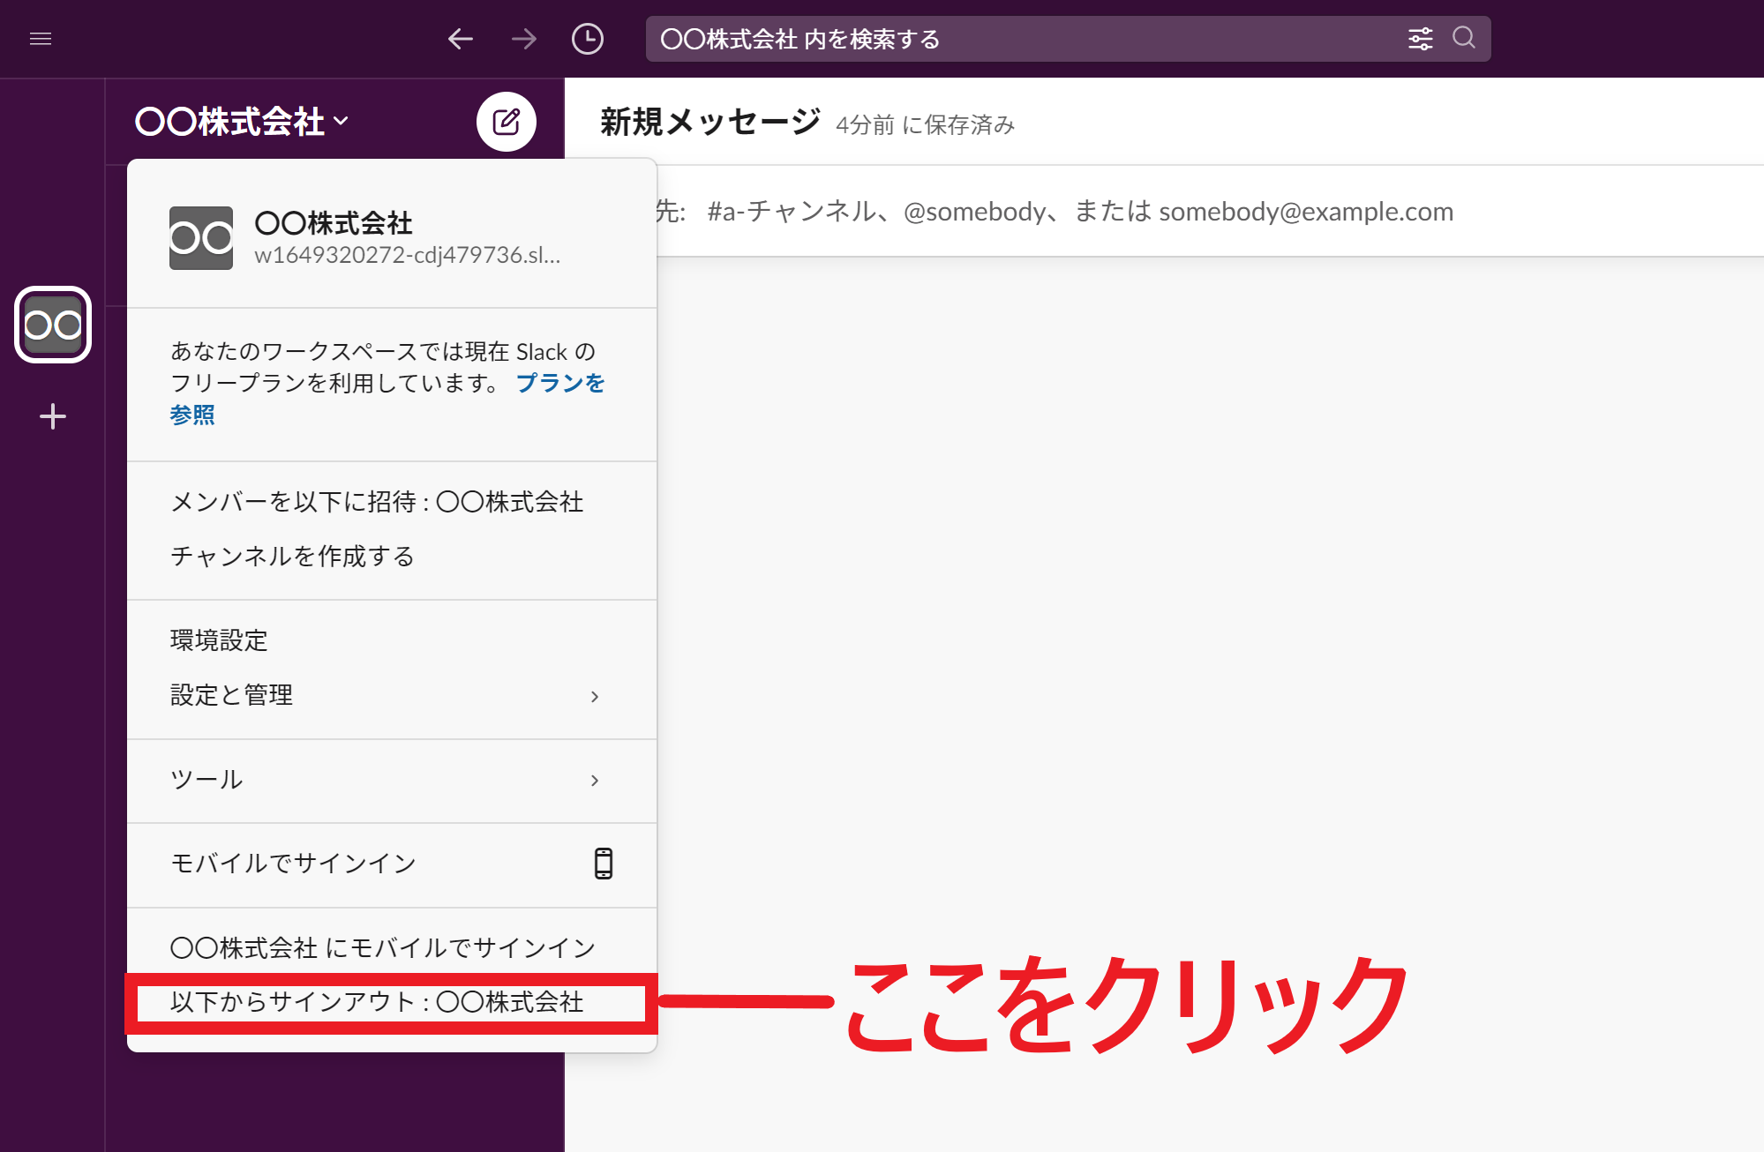Viewport: 1764px width, 1152px height.
Task: Open history with the clock icon
Action: pyautogui.click(x=588, y=39)
